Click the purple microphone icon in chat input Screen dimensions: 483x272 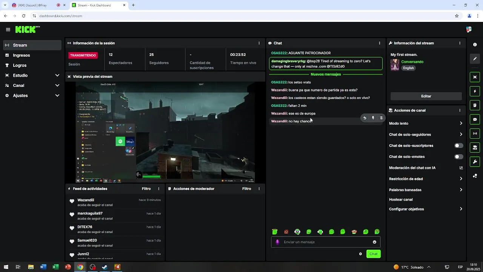click(x=277, y=242)
